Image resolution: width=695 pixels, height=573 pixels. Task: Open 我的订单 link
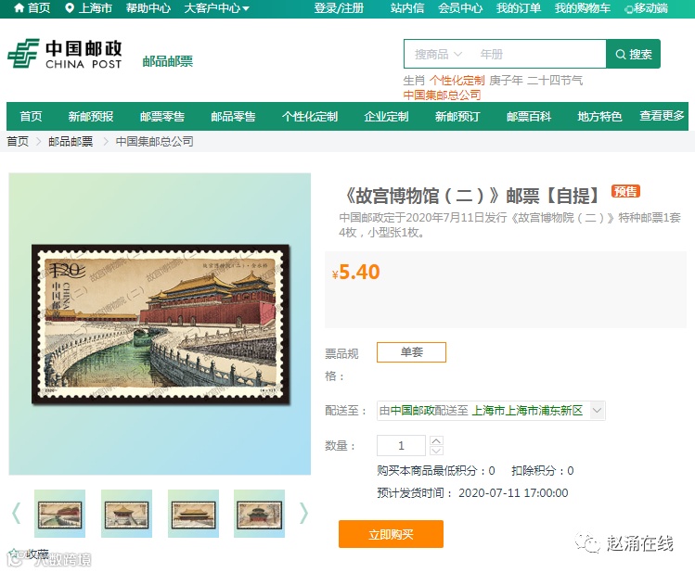pyautogui.click(x=519, y=8)
